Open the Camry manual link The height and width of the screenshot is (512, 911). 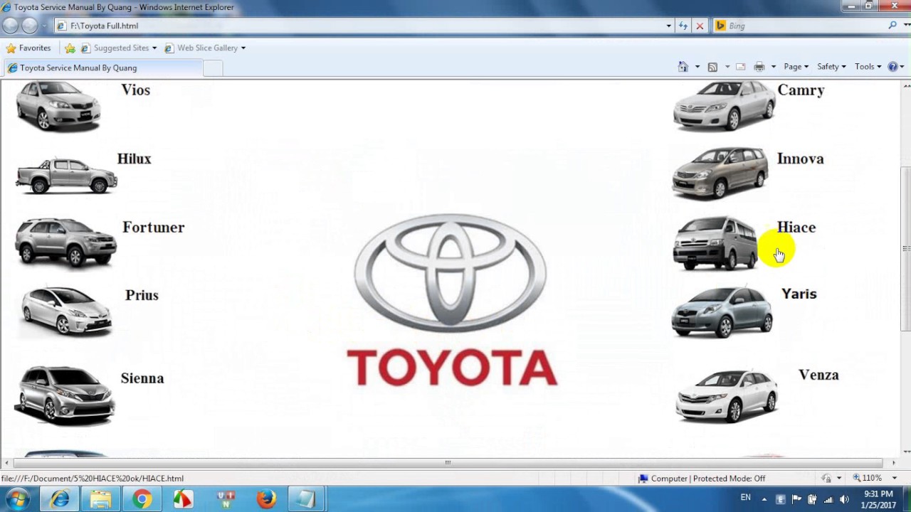pos(801,90)
